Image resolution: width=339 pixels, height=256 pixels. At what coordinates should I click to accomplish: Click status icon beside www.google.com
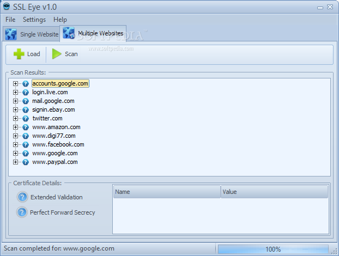pyautogui.click(x=26, y=154)
